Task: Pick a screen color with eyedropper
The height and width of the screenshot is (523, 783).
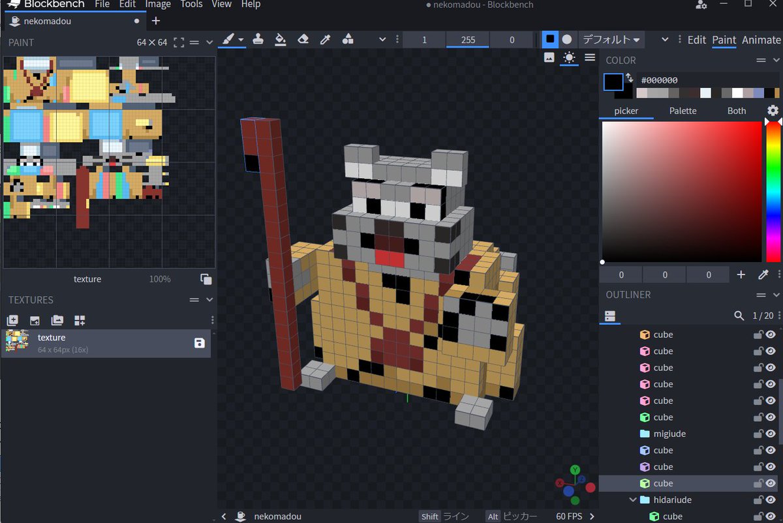Action: (764, 275)
